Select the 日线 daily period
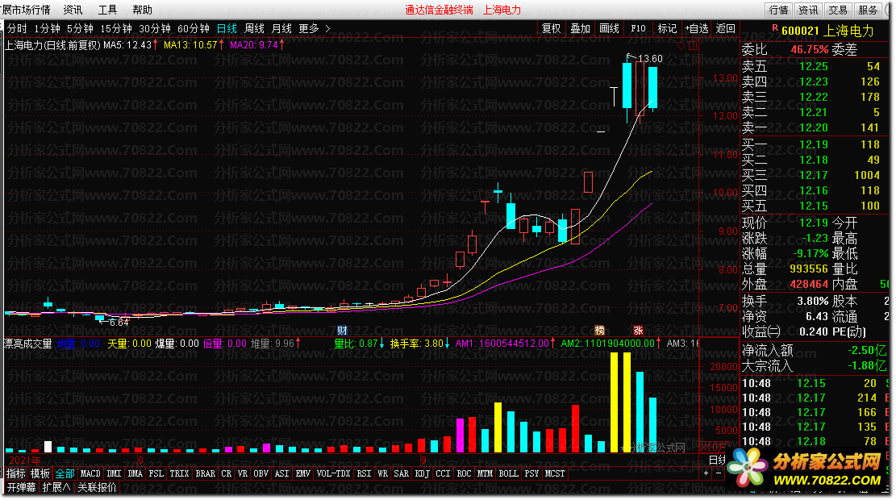The height and width of the screenshot is (500, 896). click(227, 28)
